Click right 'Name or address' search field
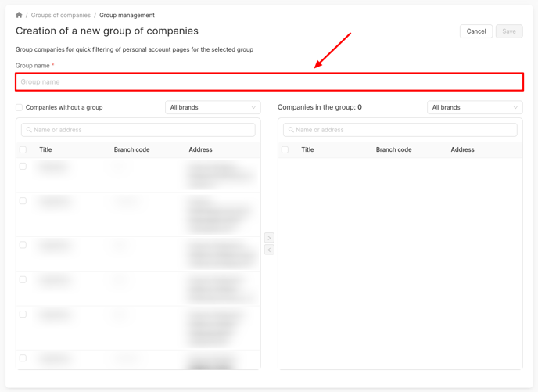The height and width of the screenshot is (392, 538). 403,130
